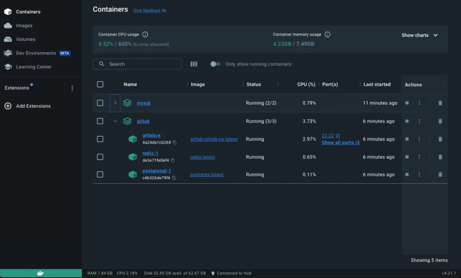Open the 23:22 port link
The image size is (461, 278).
(328, 136)
